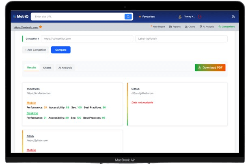This screenshot has width=250, height=164.
Task: Click the https://github.com URL text
Action: pos(142,93)
